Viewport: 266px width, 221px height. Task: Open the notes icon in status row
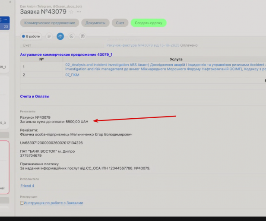[x=82, y=36]
